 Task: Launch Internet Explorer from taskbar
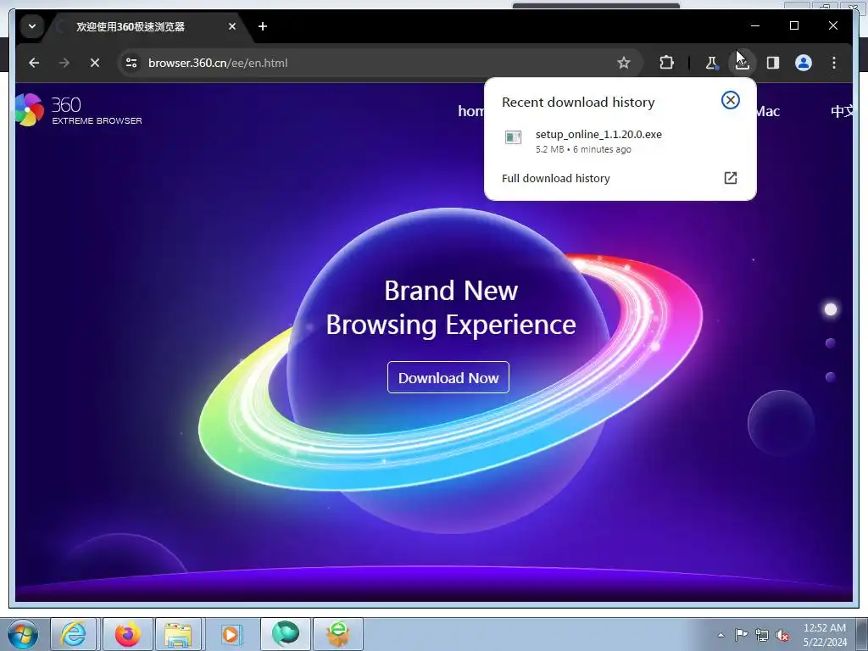point(74,634)
